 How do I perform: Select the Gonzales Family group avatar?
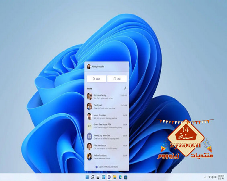coord(89,96)
